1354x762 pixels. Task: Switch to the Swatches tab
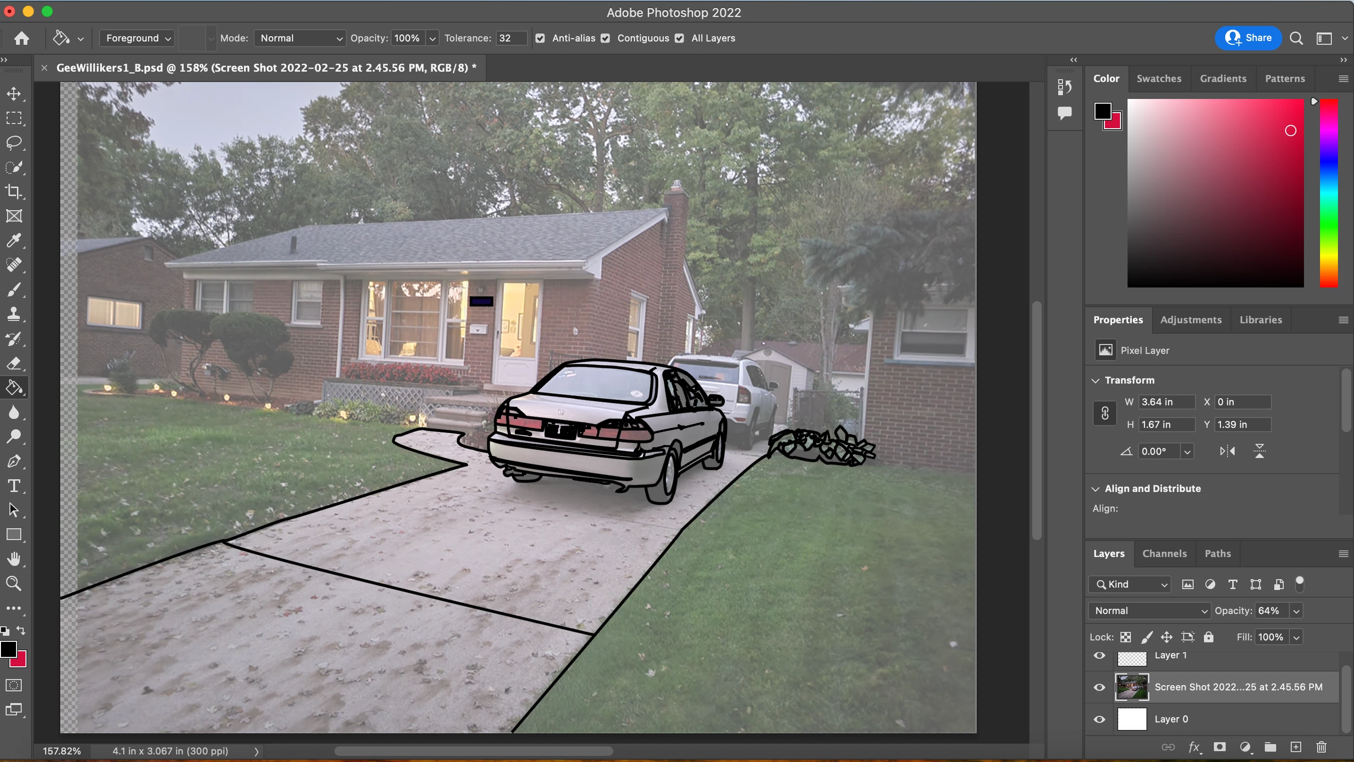point(1159,79)
